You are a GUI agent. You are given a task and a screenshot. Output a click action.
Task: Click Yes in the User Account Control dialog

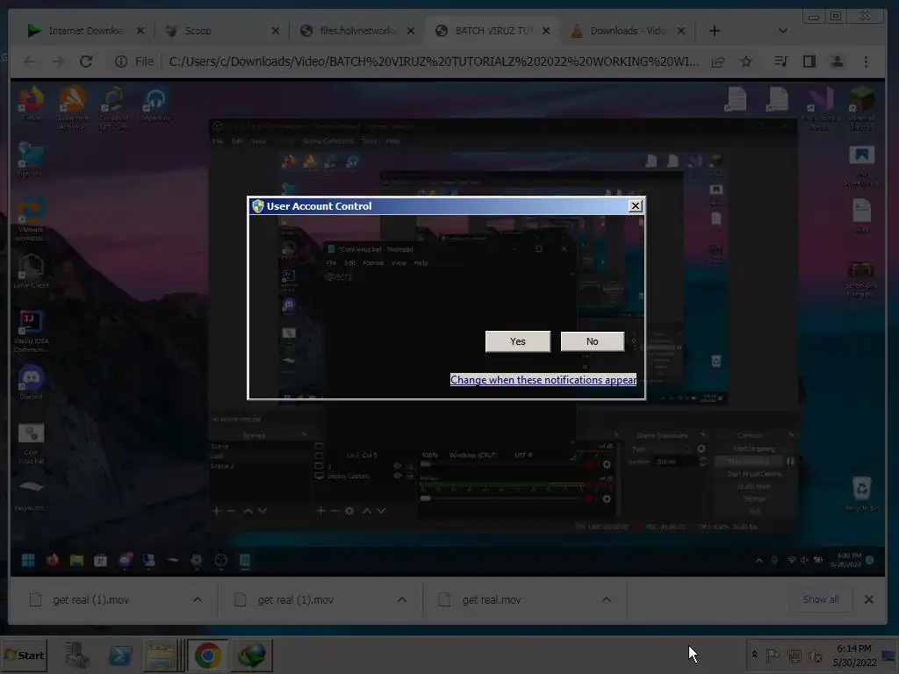518,341
